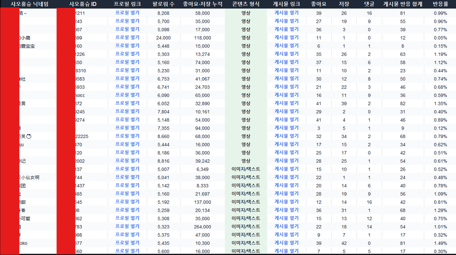The width and height of the screenshot is (456, 255).
Task: Open profile link for account with 5,323 followers
Action: tap(127, 227)
